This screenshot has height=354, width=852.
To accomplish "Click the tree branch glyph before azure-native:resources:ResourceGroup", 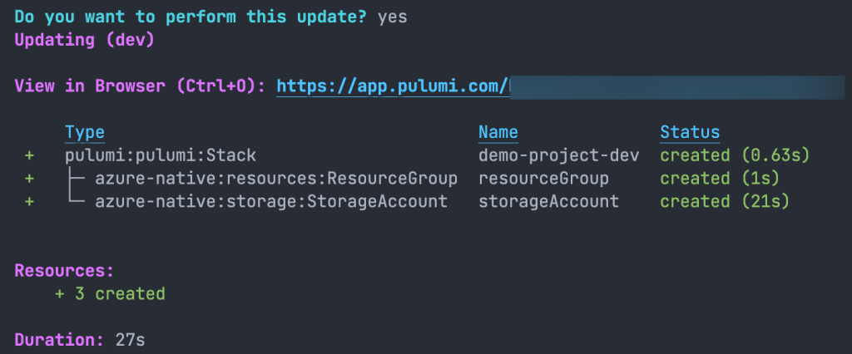I will [x=75, y=179].
